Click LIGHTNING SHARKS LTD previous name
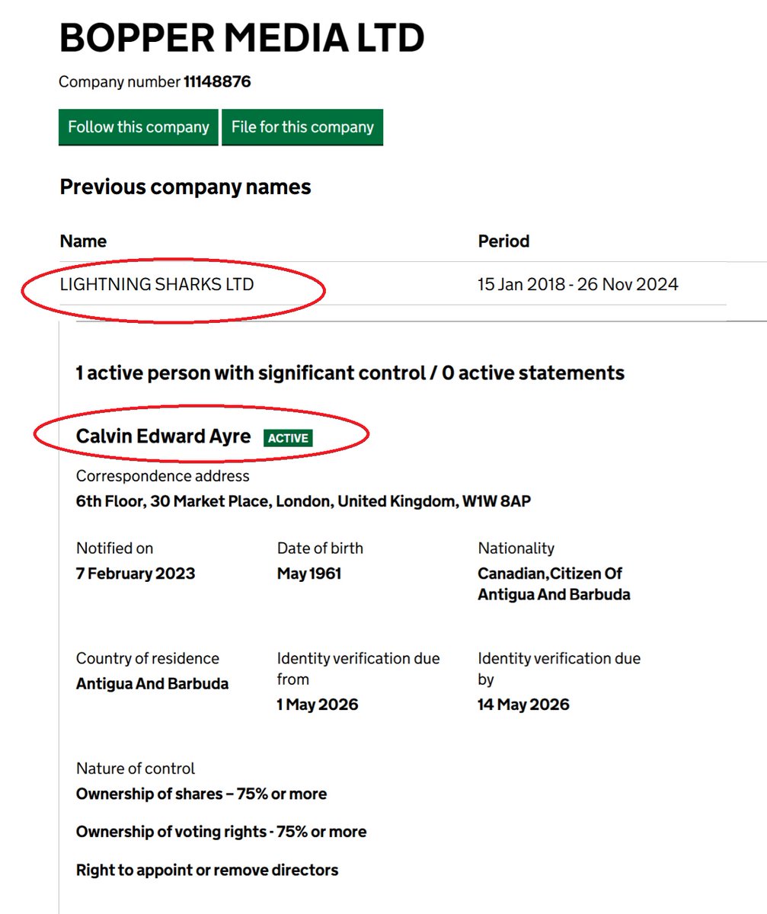767x914 pixels. pyautogui.click(x=157, y=285)
